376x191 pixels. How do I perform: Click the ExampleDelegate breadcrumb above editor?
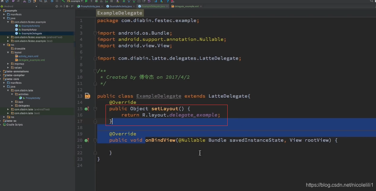(120, 13)
